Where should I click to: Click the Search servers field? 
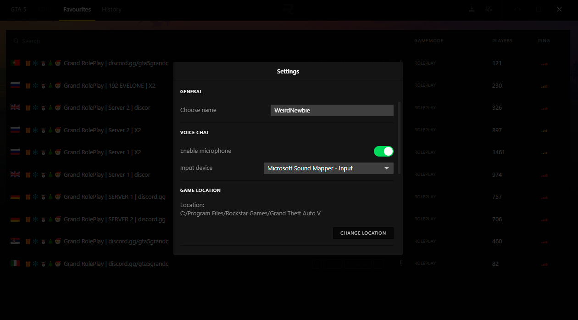pos(92,41)
